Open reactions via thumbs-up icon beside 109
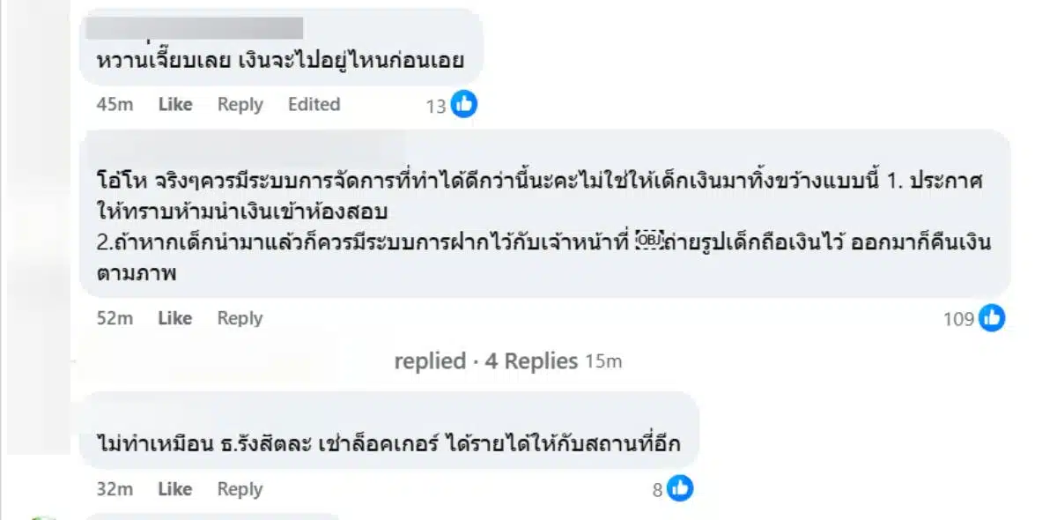 992,318
